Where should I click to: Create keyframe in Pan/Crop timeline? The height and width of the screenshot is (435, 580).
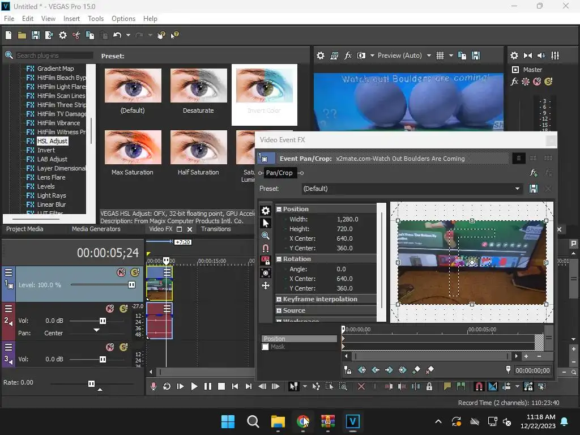[416, 369]
